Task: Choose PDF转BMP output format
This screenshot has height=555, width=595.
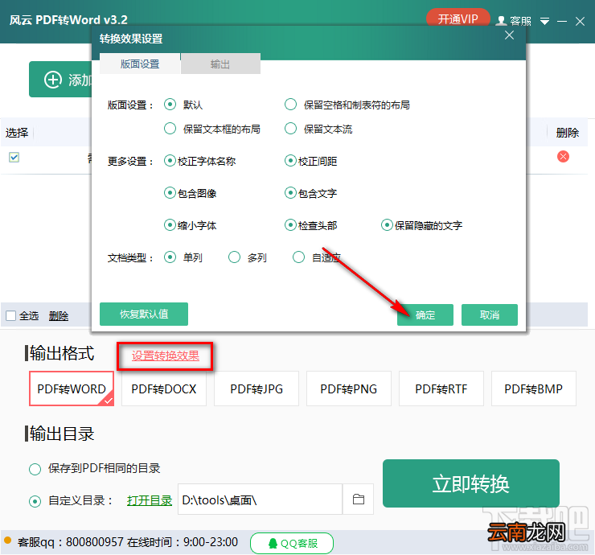Action: tap(534, 388)
